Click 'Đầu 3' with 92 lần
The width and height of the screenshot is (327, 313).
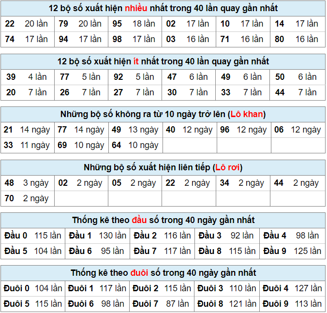(227, 236)
